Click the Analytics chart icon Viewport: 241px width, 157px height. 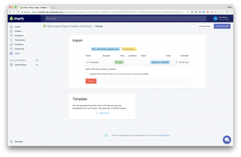click(x=11, y=44)
